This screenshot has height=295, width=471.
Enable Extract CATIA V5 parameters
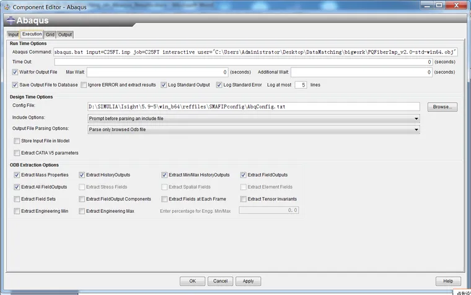17,153
